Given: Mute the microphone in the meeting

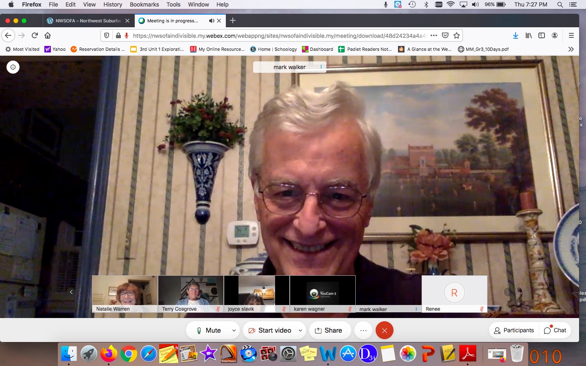Looking at the screenshot, I should 208,330.
